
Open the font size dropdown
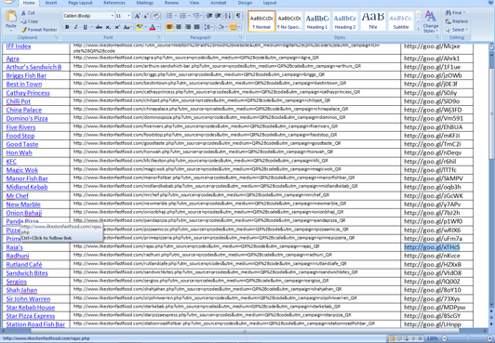[x=128, y=16]
